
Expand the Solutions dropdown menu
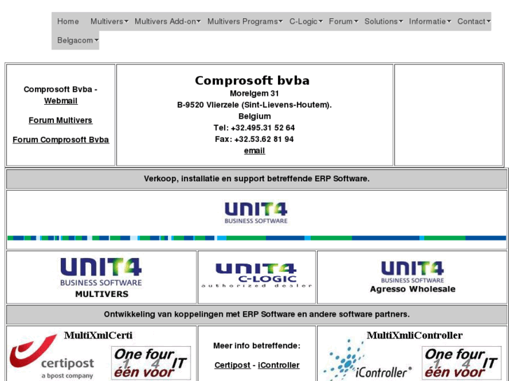click(384, 22)
